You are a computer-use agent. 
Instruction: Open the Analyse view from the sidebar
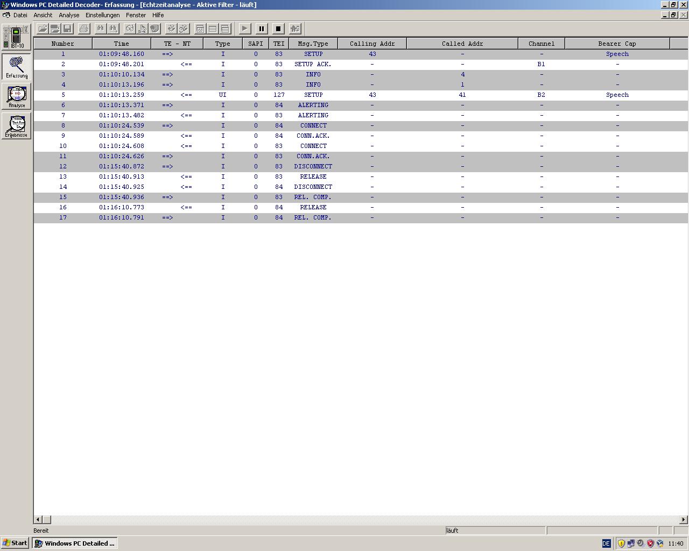(17, 96)
